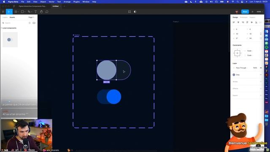Click the reset instance icon in top toolbar

coord(130,12)
